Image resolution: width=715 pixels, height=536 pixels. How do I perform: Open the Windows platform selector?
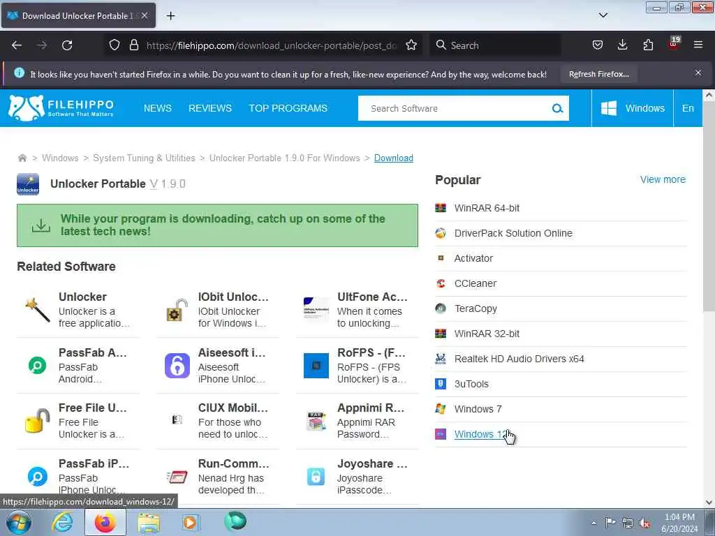[x=633, y=108]
